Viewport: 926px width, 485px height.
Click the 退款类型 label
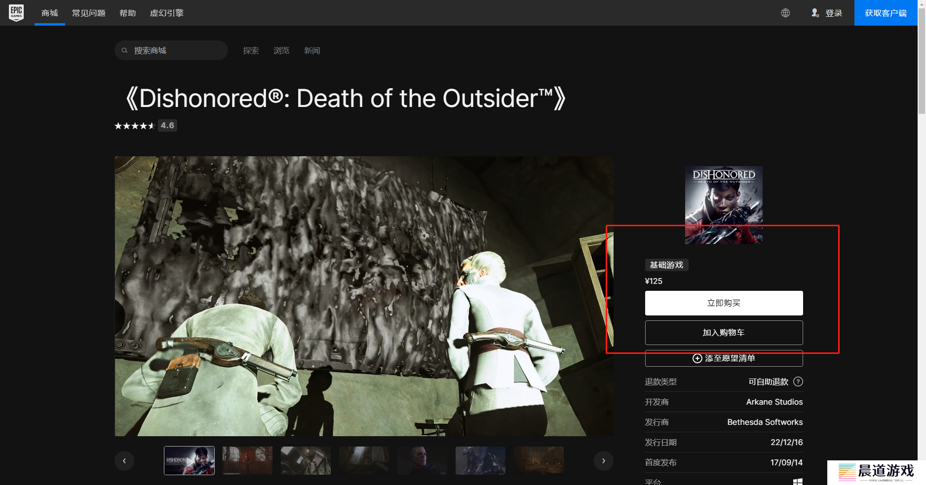pyautogui.click(x=660, y=381)
